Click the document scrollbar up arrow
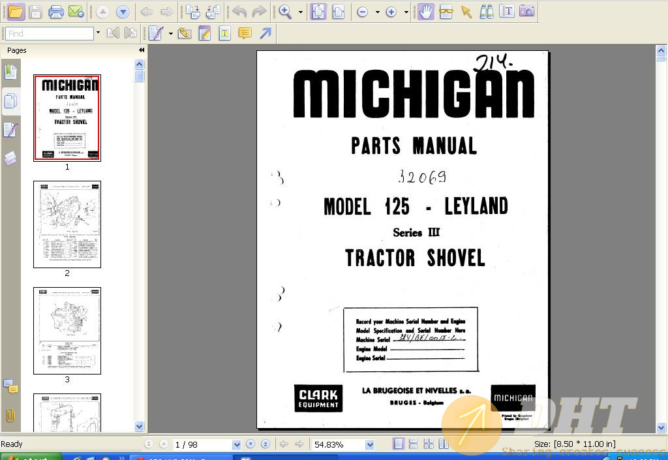 point(661,50)
